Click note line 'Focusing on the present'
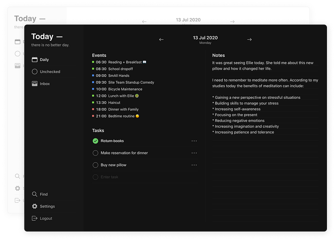This screenshot has width=335, height=240. [x=235, y=115]
